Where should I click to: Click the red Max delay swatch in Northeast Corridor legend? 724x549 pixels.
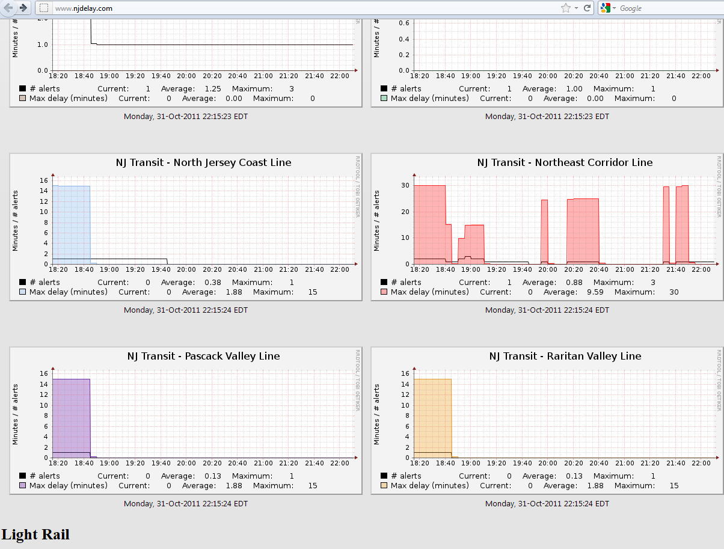coord(384,292)
